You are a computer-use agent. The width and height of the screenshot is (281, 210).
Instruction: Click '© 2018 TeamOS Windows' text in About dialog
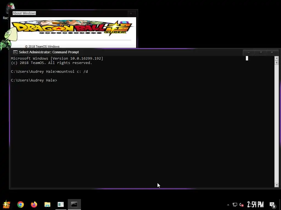[x=42, y=46]
